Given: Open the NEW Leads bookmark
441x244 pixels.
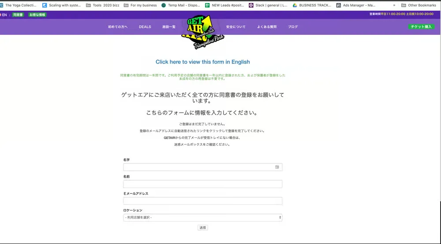Looking at the screenshot, I should click(x=224, y=5).
